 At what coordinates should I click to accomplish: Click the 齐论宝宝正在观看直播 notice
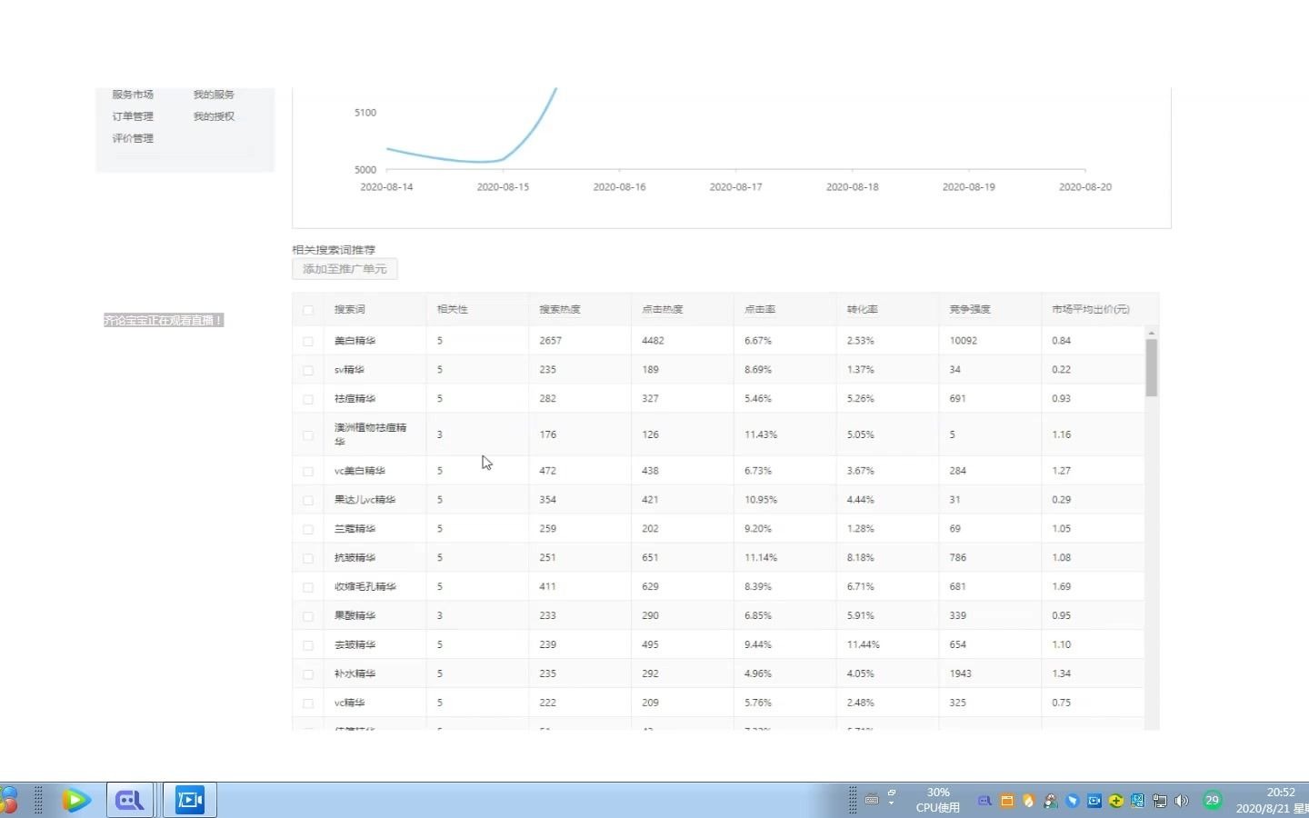coord(164,321)
